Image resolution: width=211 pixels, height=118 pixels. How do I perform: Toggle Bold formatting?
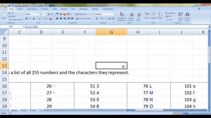coord(27,19)
